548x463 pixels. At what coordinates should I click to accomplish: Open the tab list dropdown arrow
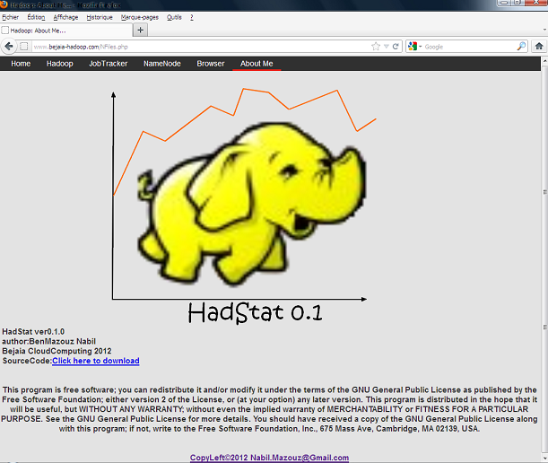point(544,31)
